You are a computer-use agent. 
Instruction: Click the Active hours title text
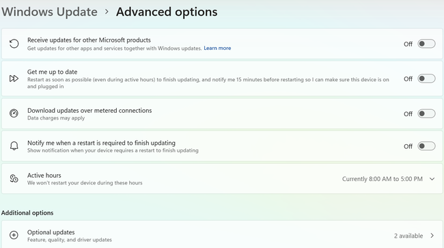pos(44,176)
